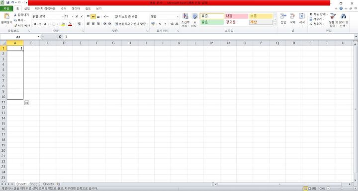Open Conditional Formatting (조건부 서식)

185,20
